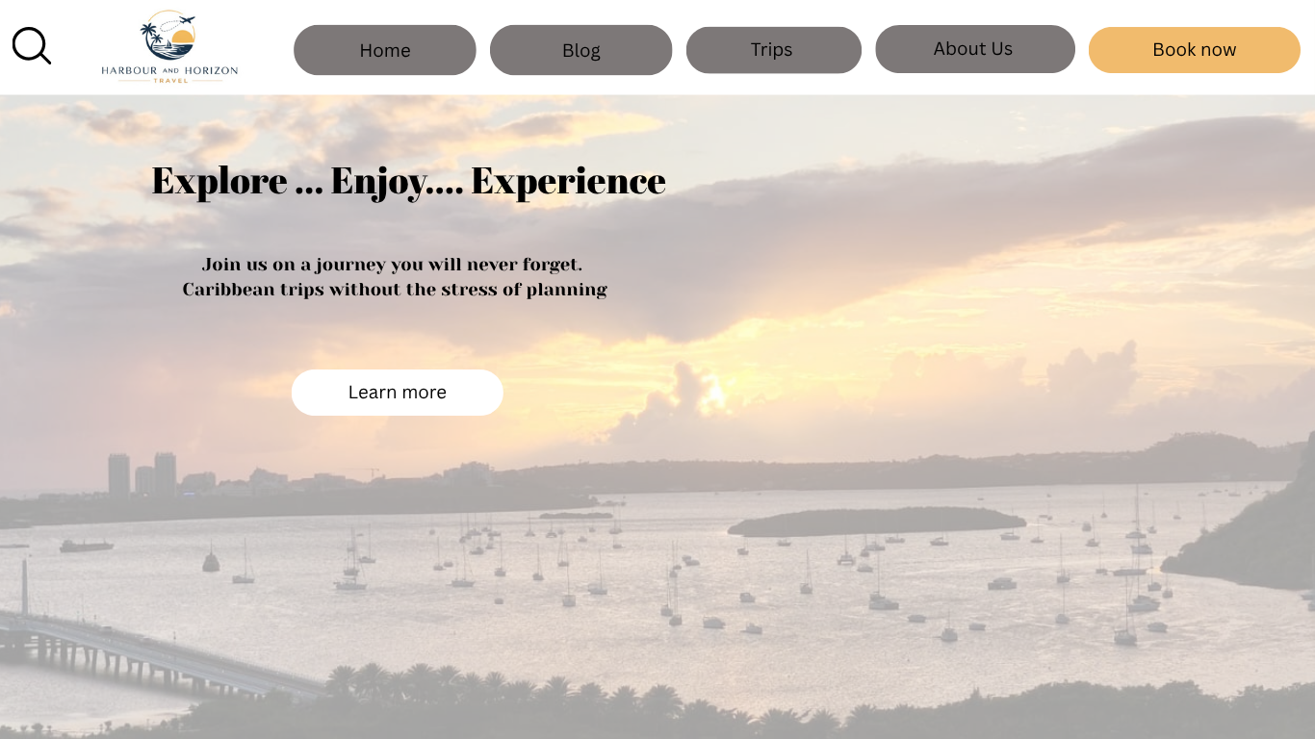Viewport: 1315px width, 739px height.
Task: Open the Blog page
Action: (x=580, y=50)
